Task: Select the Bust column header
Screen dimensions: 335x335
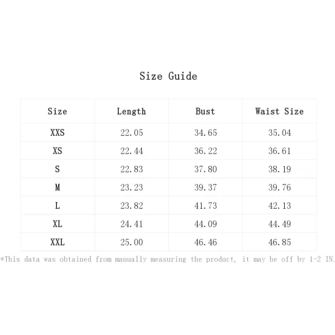Action: click(205, 111)
